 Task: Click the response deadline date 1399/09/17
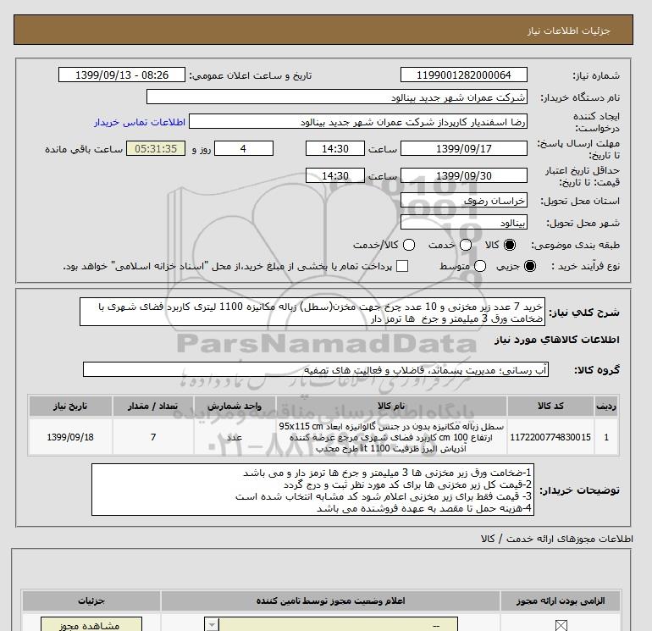pos(464,148)
